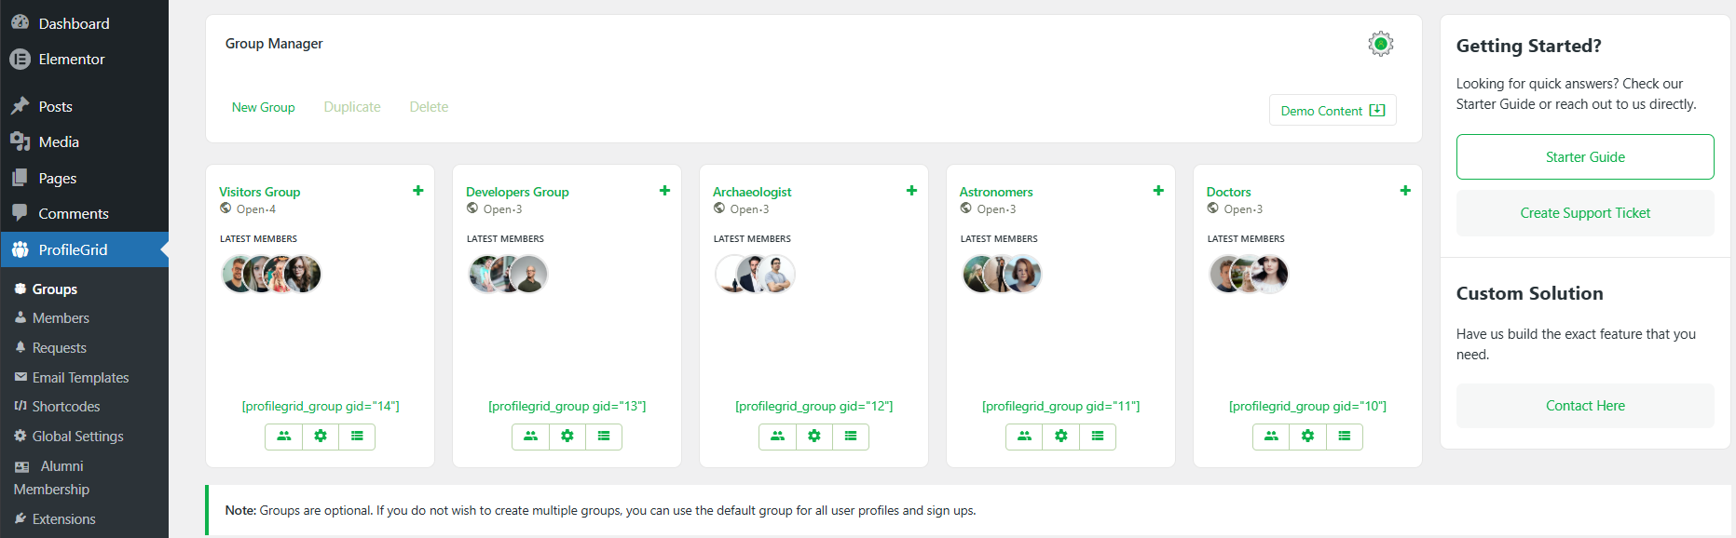Copy the gid="12" shortcode text

point(813,407)
